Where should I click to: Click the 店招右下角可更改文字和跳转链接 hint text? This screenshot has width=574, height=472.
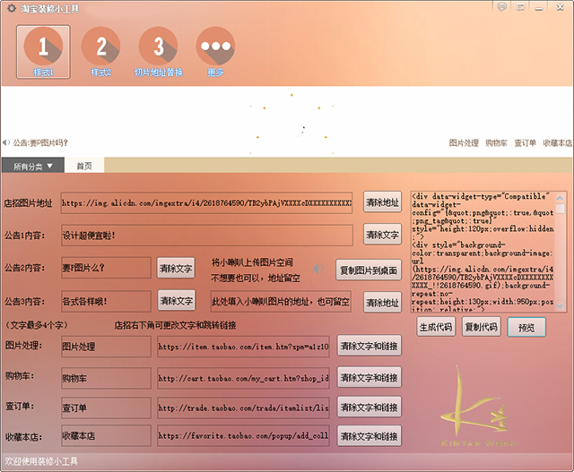pos(175,325)
